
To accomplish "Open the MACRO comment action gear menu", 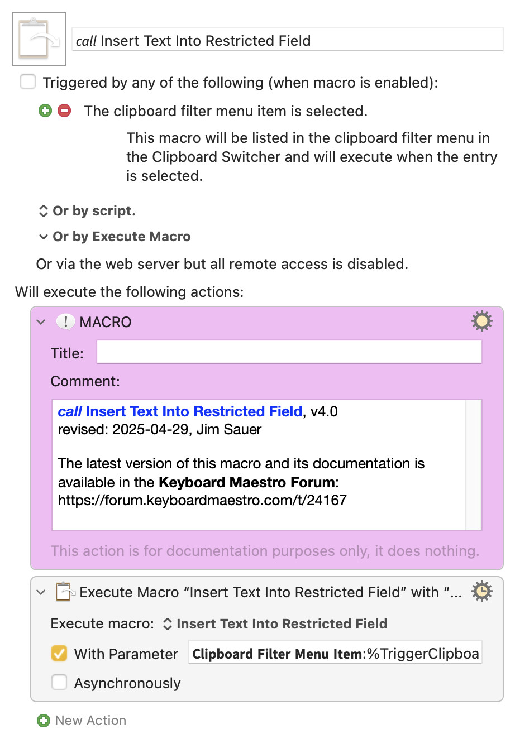I will [x=481, y=321].
